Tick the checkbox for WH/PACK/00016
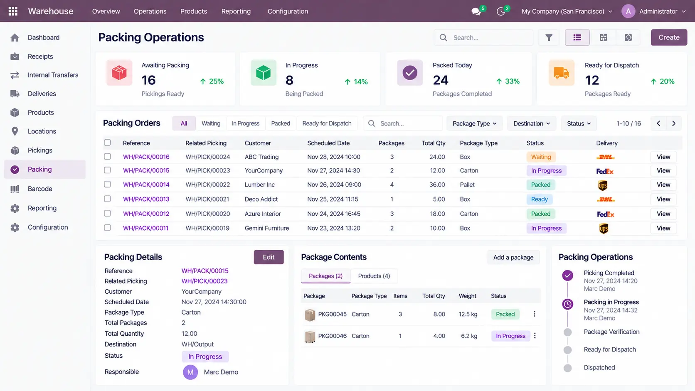695x391 pixels. click(x=107, y=157)
